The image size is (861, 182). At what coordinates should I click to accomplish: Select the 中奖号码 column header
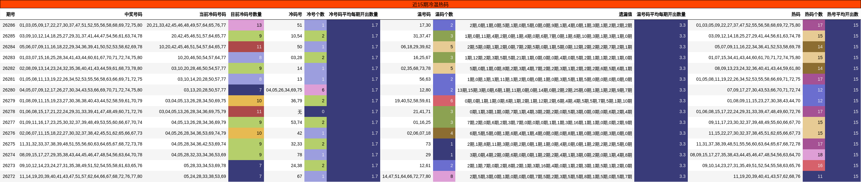[133, 14]
